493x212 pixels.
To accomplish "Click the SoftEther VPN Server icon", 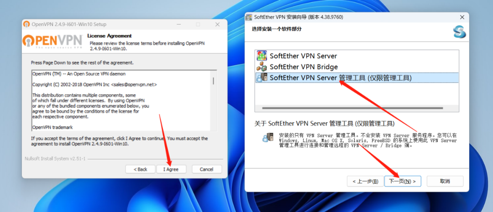I will (262, 56).
